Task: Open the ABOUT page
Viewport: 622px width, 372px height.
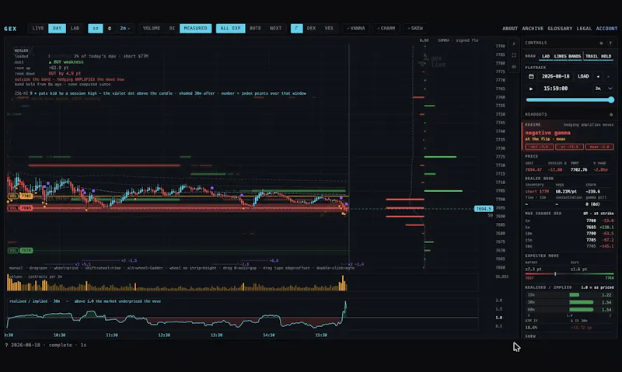Action: click(510, 29)
